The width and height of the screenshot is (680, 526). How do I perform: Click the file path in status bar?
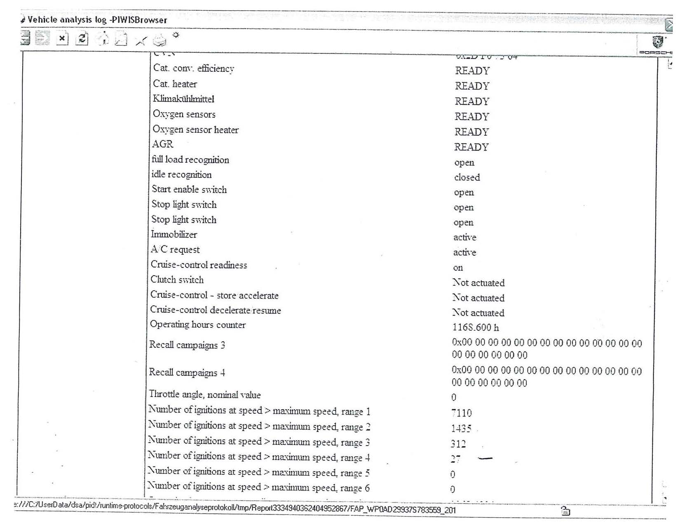click(235, 508)
